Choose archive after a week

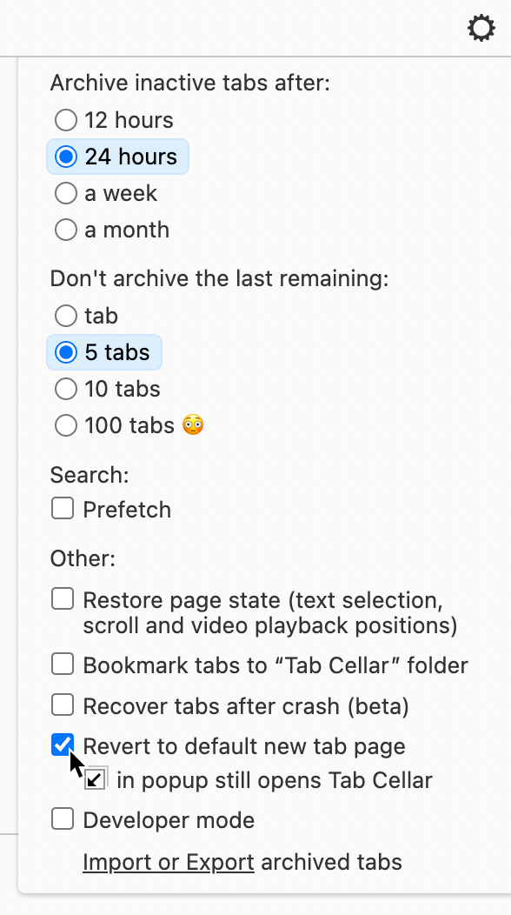tap(66, 193)
